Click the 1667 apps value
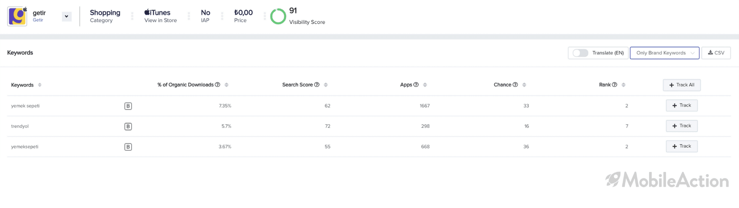 (425, 106)
